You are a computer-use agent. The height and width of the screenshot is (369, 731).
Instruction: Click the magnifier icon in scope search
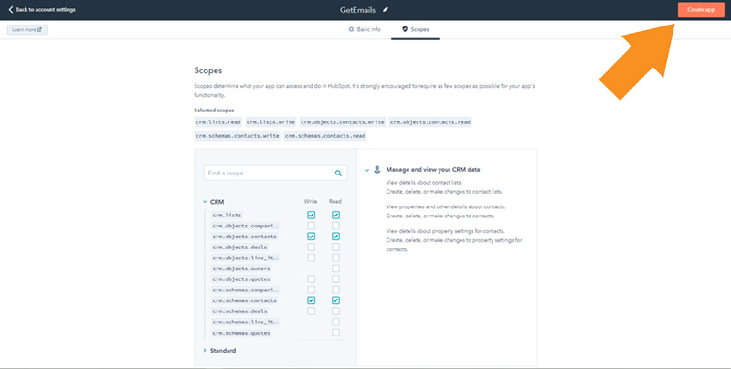338,173
